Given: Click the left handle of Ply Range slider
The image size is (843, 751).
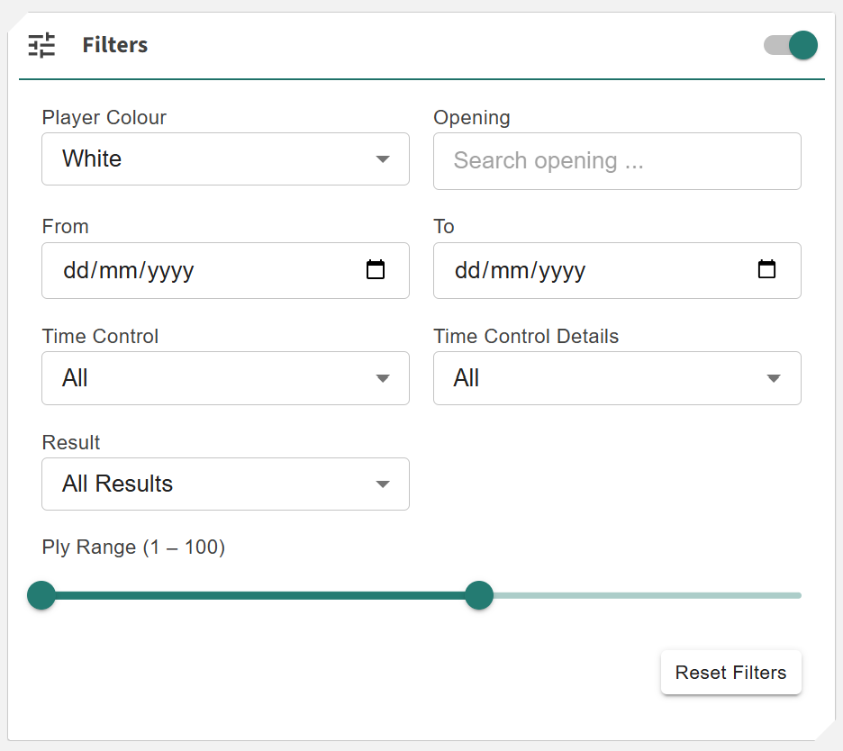Looking at the screenshot, I should pyautogui.click(x=41, y=595).
